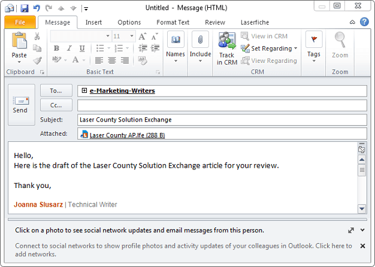This screenshot has width=375, height=267.
Task: Click the Paste clipboard icon
Action: (19, 41)
